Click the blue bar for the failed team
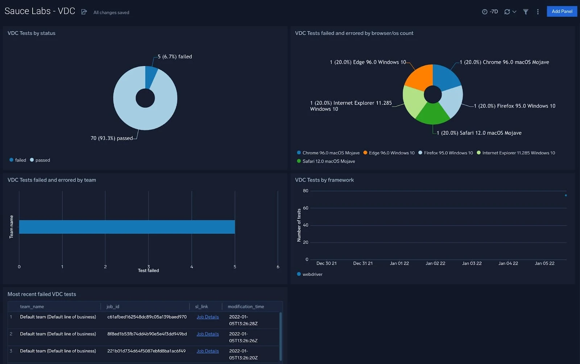The image size is (580, 364). click(127, 227)
